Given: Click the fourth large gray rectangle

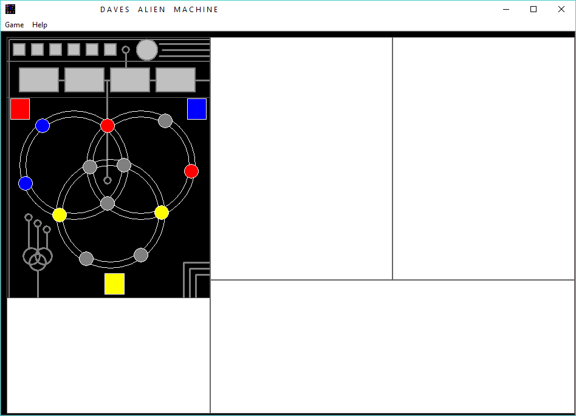Looking at the screenshot, I should [x=176, y=80].
